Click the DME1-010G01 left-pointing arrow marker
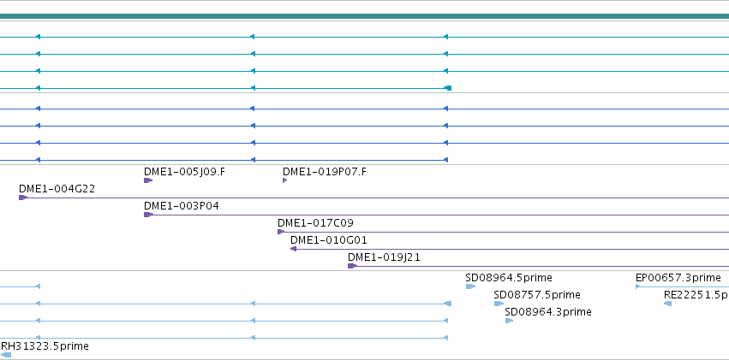The height and width of the screenshot is (360, 729). point(293,249)
